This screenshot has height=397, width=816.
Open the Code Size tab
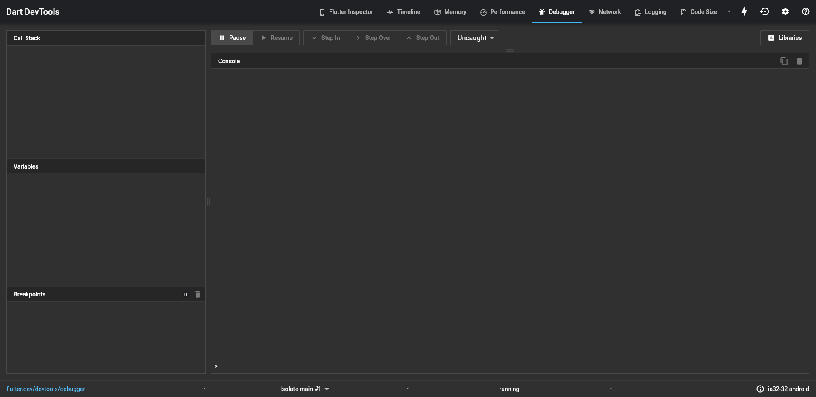pyautogui.click(x=699, y=12)
